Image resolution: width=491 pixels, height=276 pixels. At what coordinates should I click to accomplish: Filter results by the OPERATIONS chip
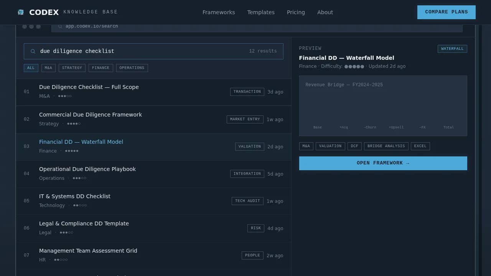tap(132, 68)
